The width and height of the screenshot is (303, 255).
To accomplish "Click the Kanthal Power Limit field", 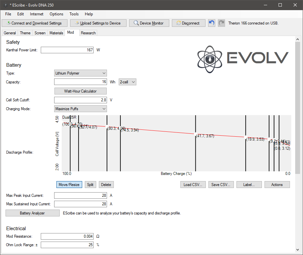I will click(67, 50).
